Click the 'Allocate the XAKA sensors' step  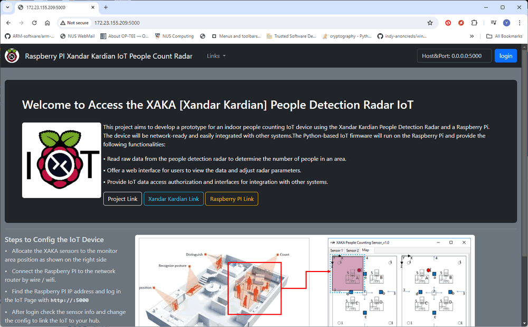click(x=61, y=255)
